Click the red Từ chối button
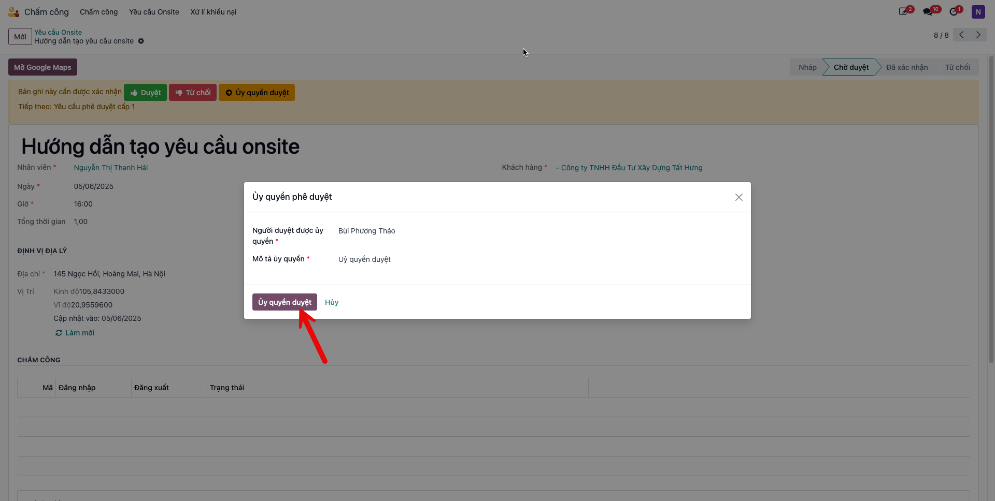 point(193,93)
